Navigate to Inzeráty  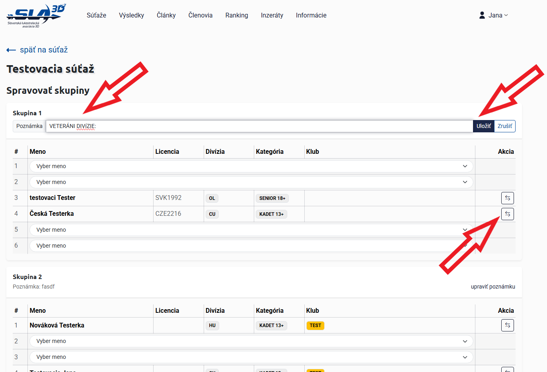pyautogui.click(x=272, y=15)
